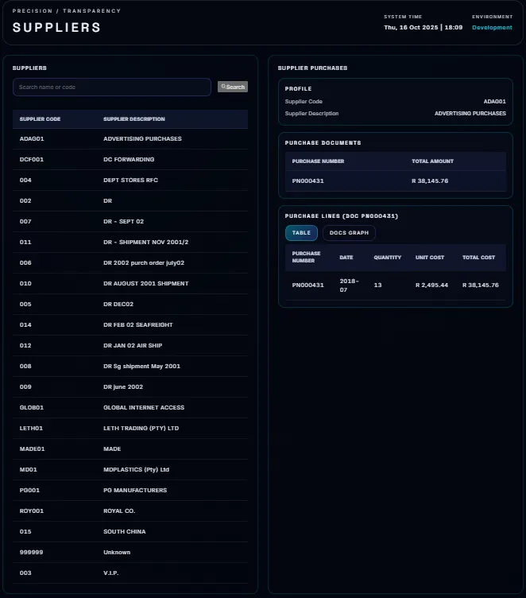Viewport: 526px width, 598px height.
Task: Select DR AUGUST 2001 SHIPMENT row
Action: click(130, 283)
